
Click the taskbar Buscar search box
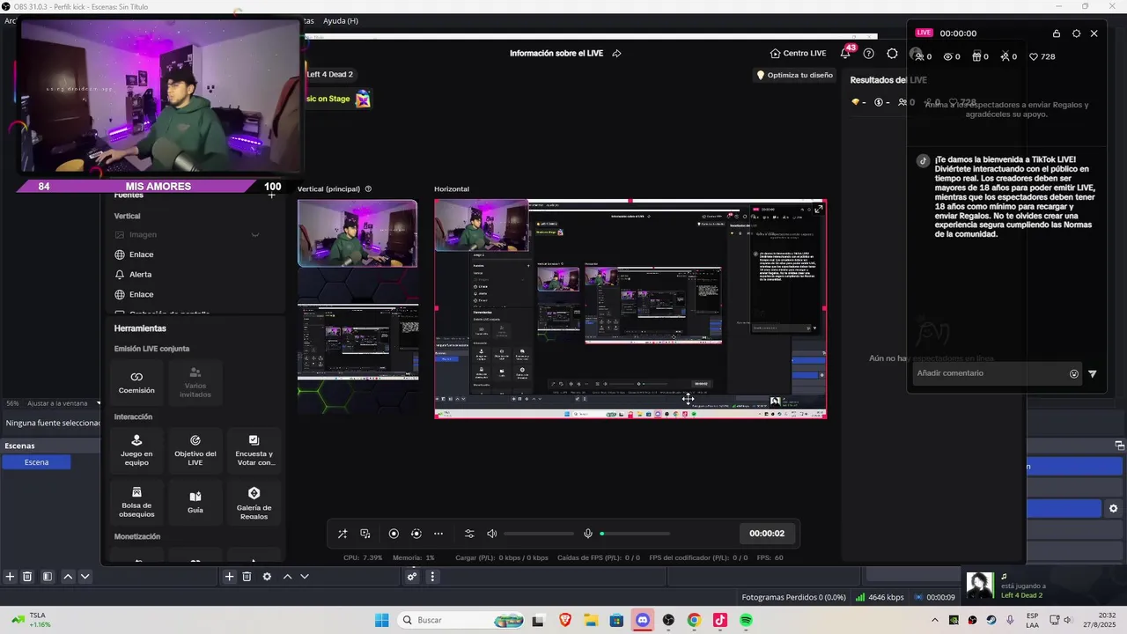point(460,620)
